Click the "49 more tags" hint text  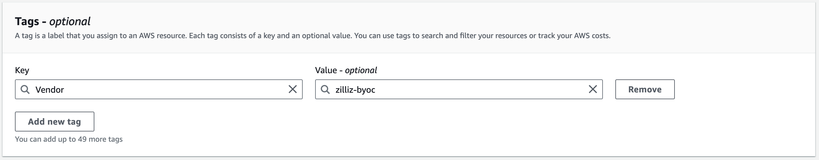click(x=69, y=140)
